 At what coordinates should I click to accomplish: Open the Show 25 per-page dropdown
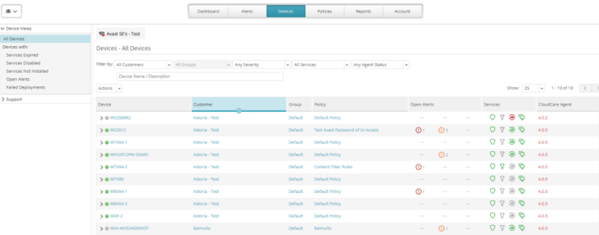coord(533,88)
